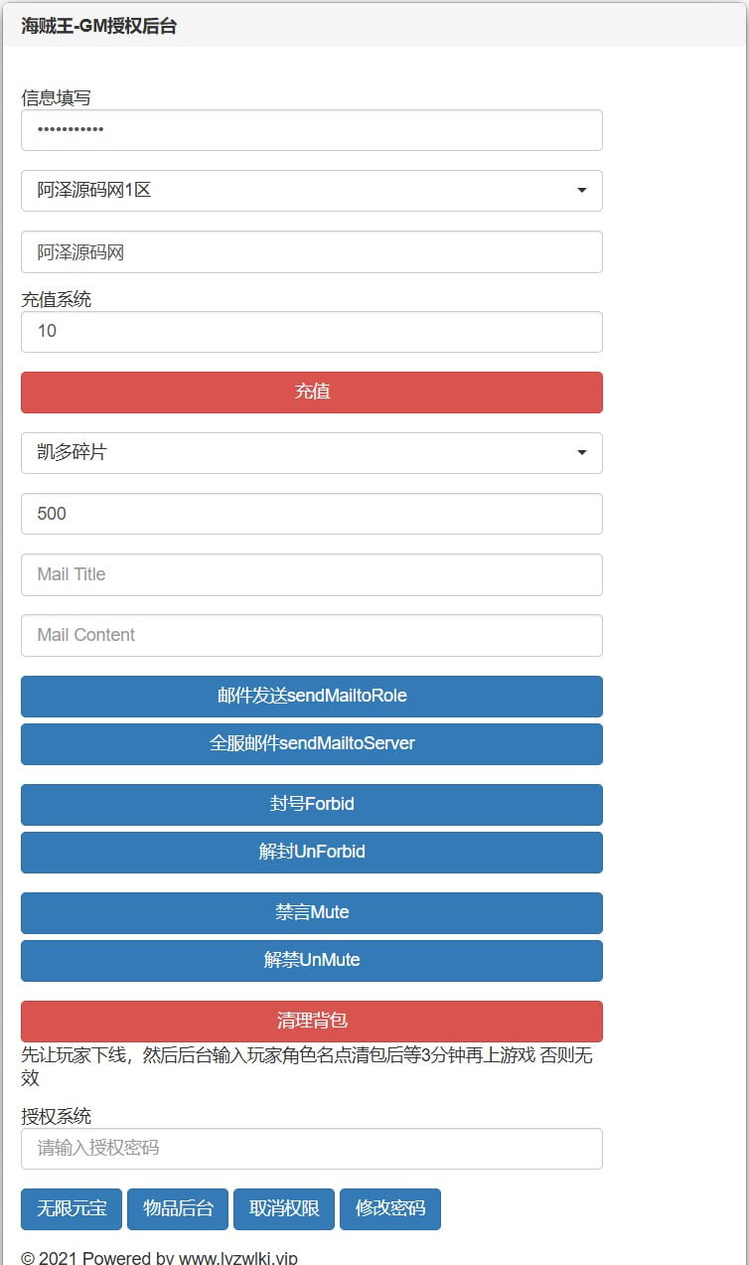
Task: Click the 阿泽源码网 role name field
Action: 311,252
